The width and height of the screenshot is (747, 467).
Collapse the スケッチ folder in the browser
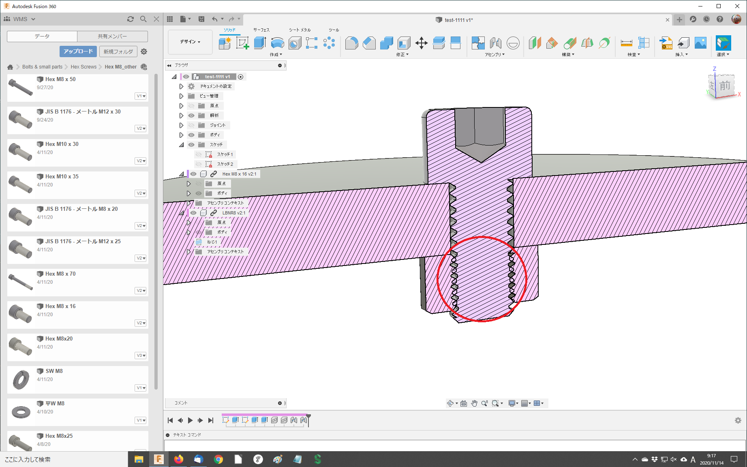(181, 145)
